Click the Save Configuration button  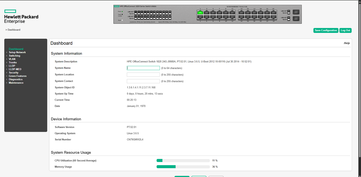pos(326,30)
